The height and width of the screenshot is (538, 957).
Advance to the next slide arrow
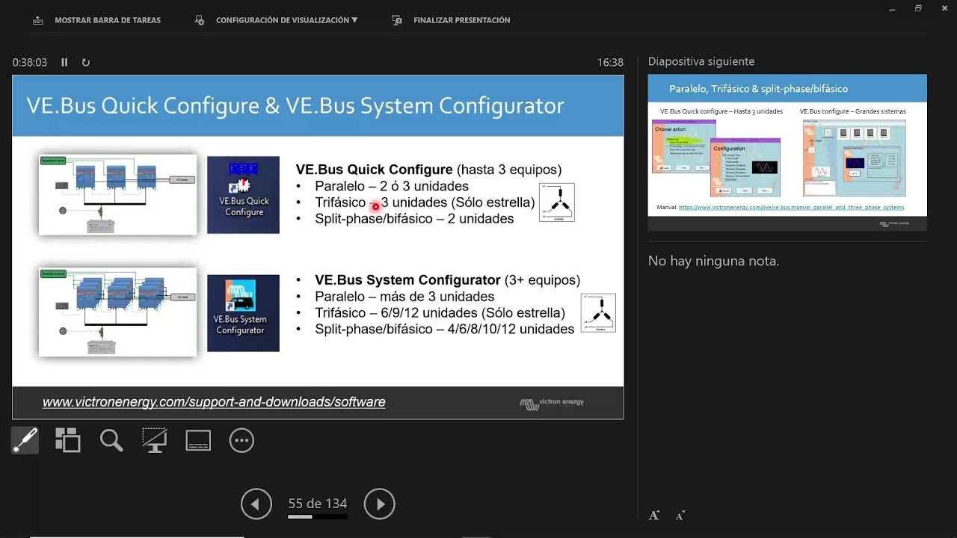coord(379,504)
